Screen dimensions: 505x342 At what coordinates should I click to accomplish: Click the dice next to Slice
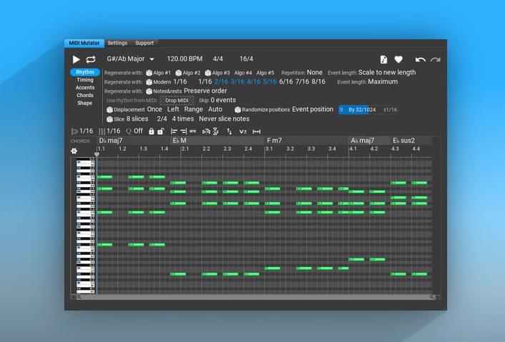click(109, 119)
